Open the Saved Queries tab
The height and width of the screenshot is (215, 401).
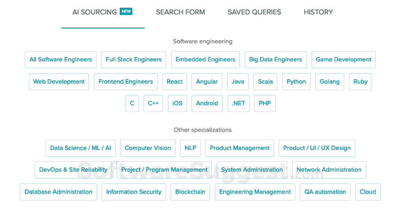pos(254,12)
